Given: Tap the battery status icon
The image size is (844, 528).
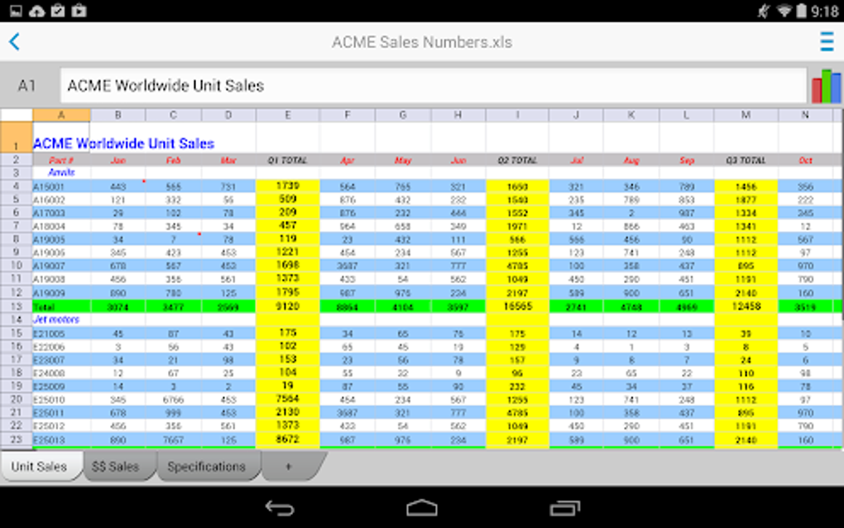Looking at the screenshot, I should click(x=802, y=11).
